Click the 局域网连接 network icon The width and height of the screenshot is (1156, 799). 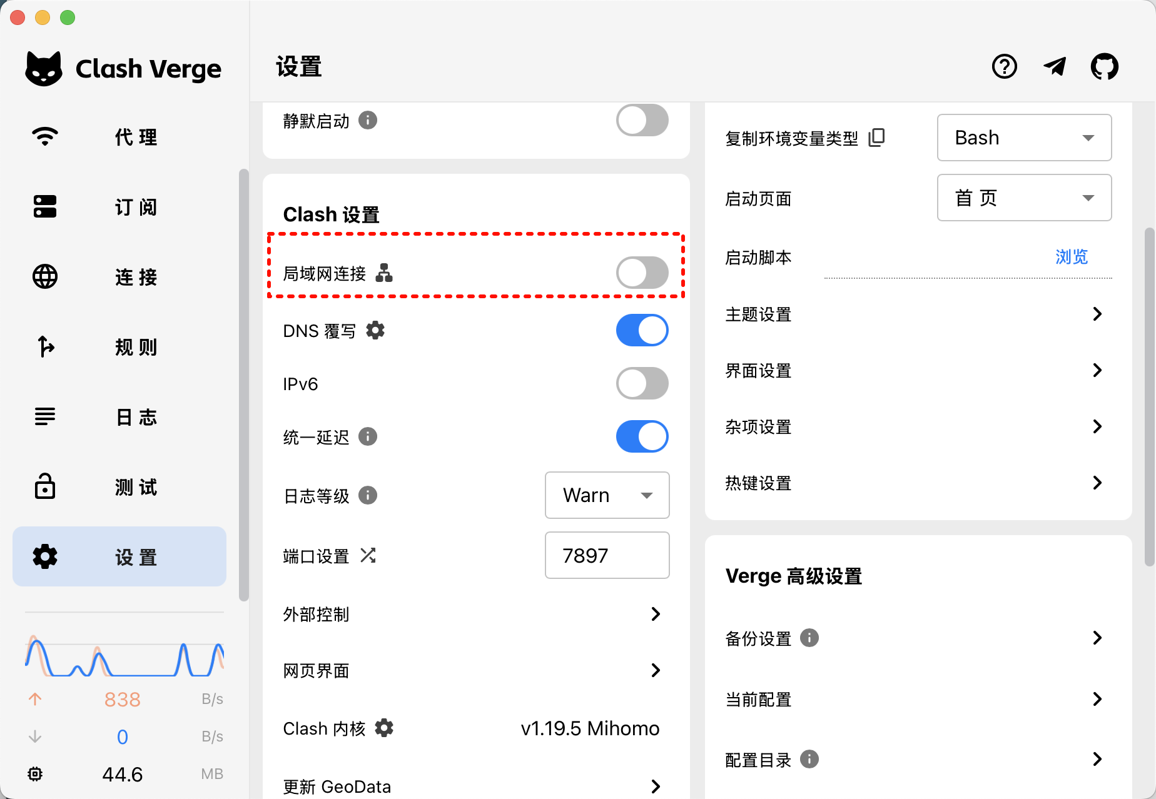coord(384,273)
